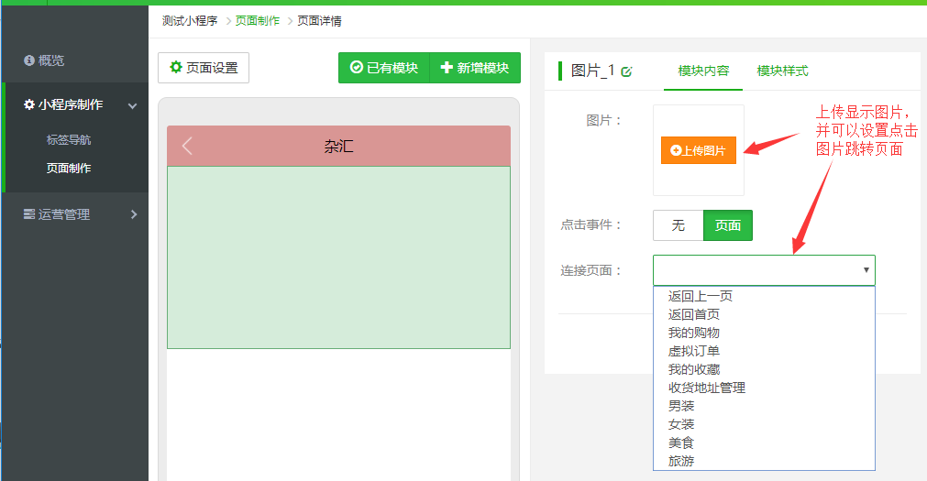Choose 返回首页 from the dropdown list
The height and width of the screenshot is (481, 927).
pyautogui.click(x=694, y=314)
